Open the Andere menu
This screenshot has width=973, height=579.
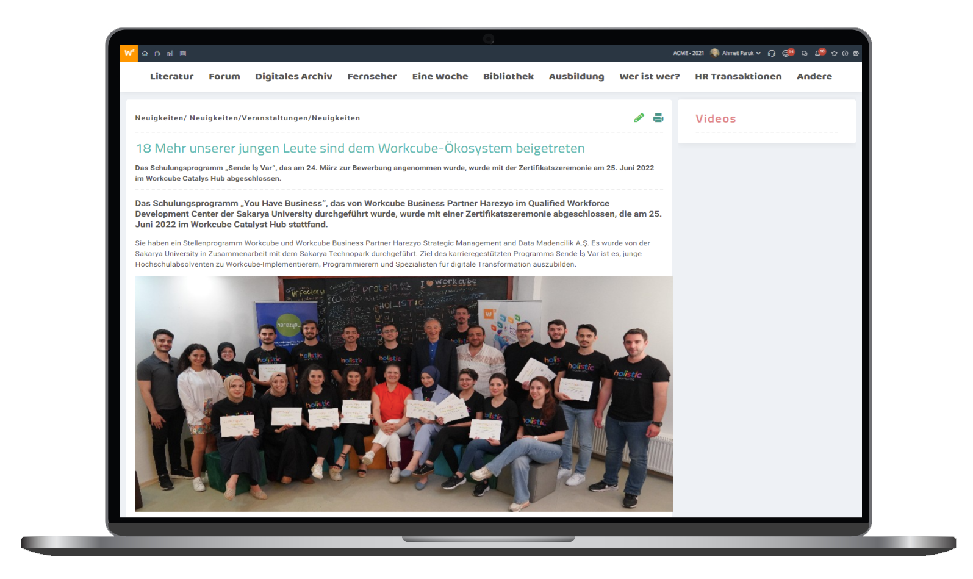click(814, 76)
